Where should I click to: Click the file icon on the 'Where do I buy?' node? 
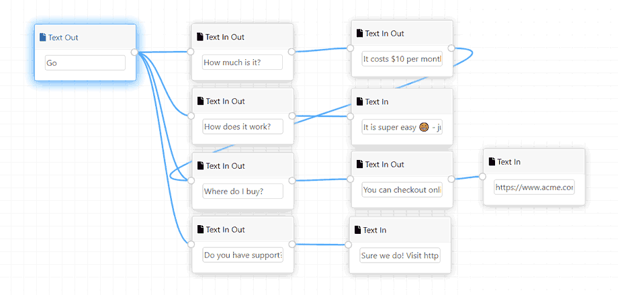(x=200, y=166)
